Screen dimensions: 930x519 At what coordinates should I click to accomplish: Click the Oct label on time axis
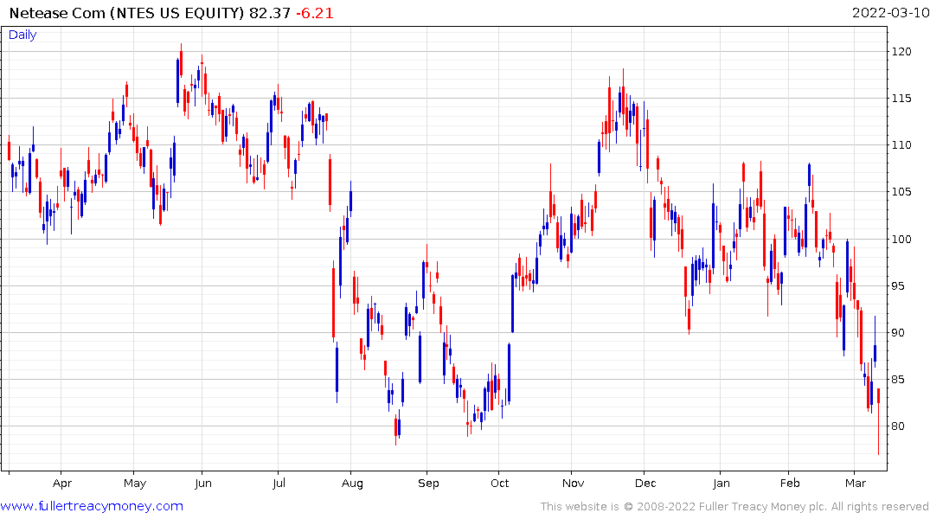point(500,484)
